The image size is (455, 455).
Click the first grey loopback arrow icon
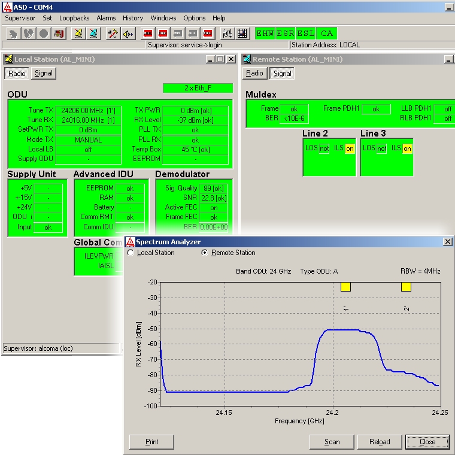point(178,34)
